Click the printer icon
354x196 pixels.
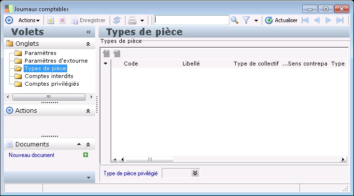tap(132, 20)
